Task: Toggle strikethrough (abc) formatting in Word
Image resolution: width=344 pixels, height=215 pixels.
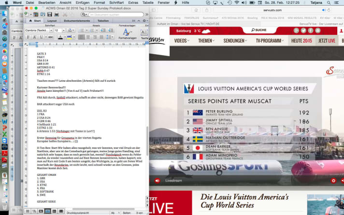Action: (x=50, y=37)
